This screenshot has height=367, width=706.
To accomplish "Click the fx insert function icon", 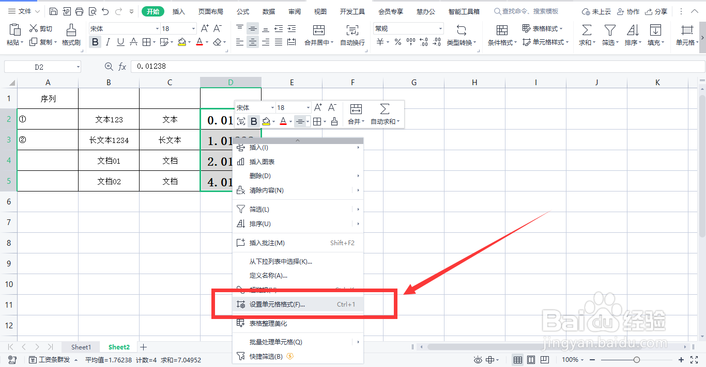I will point(122,67).
